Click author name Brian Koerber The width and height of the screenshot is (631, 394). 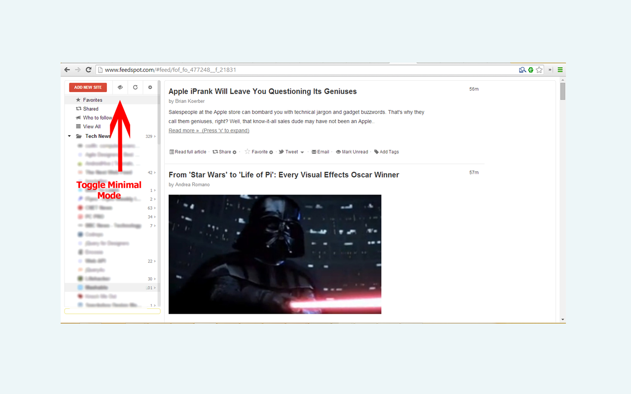[190, 101]
